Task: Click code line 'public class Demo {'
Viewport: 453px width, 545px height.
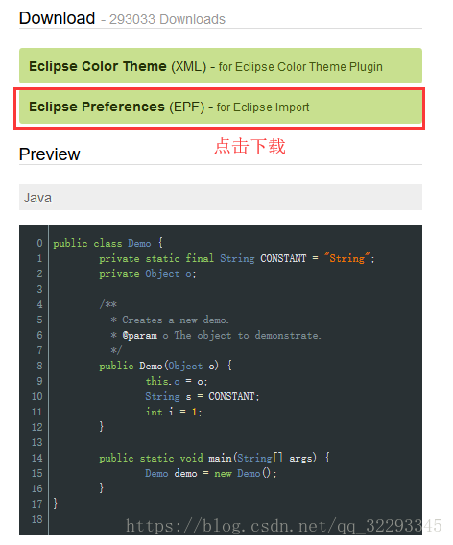Action: click(x=107, y=243)
